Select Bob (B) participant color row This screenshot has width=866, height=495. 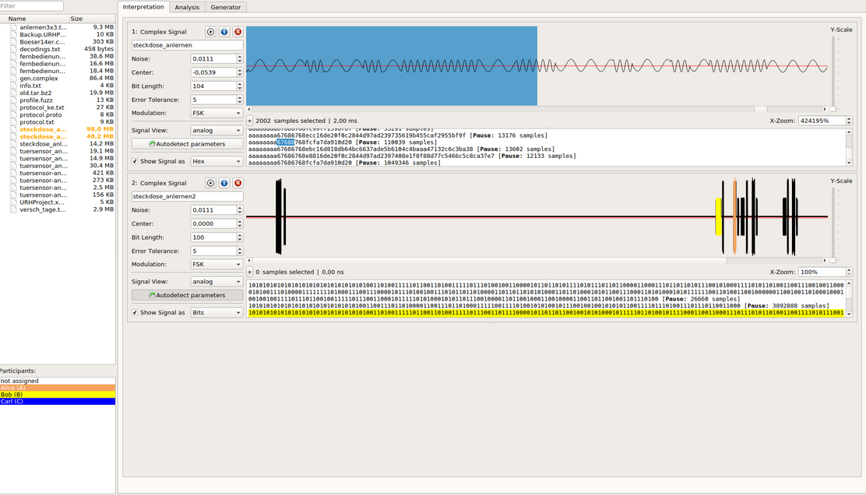pyautogui.click(x=58, y=395)
